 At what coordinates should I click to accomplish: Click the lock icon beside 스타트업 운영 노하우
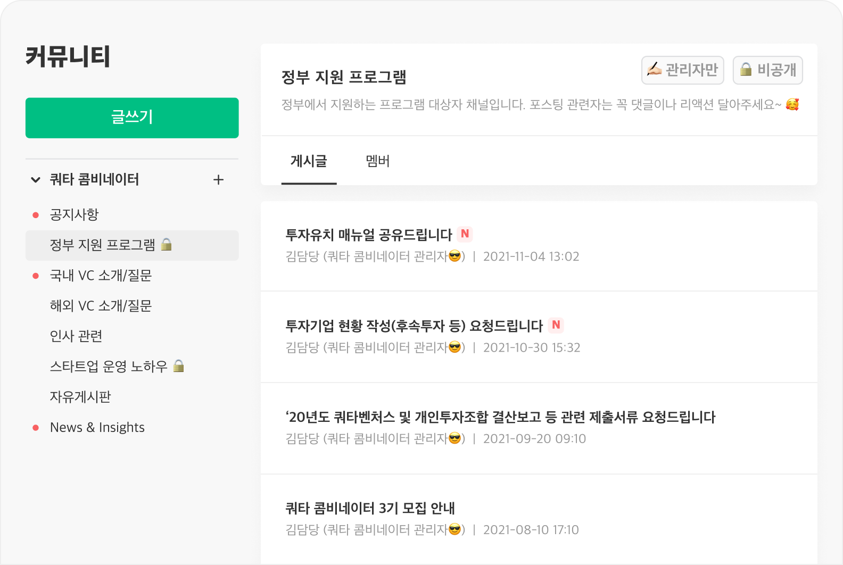179,366
